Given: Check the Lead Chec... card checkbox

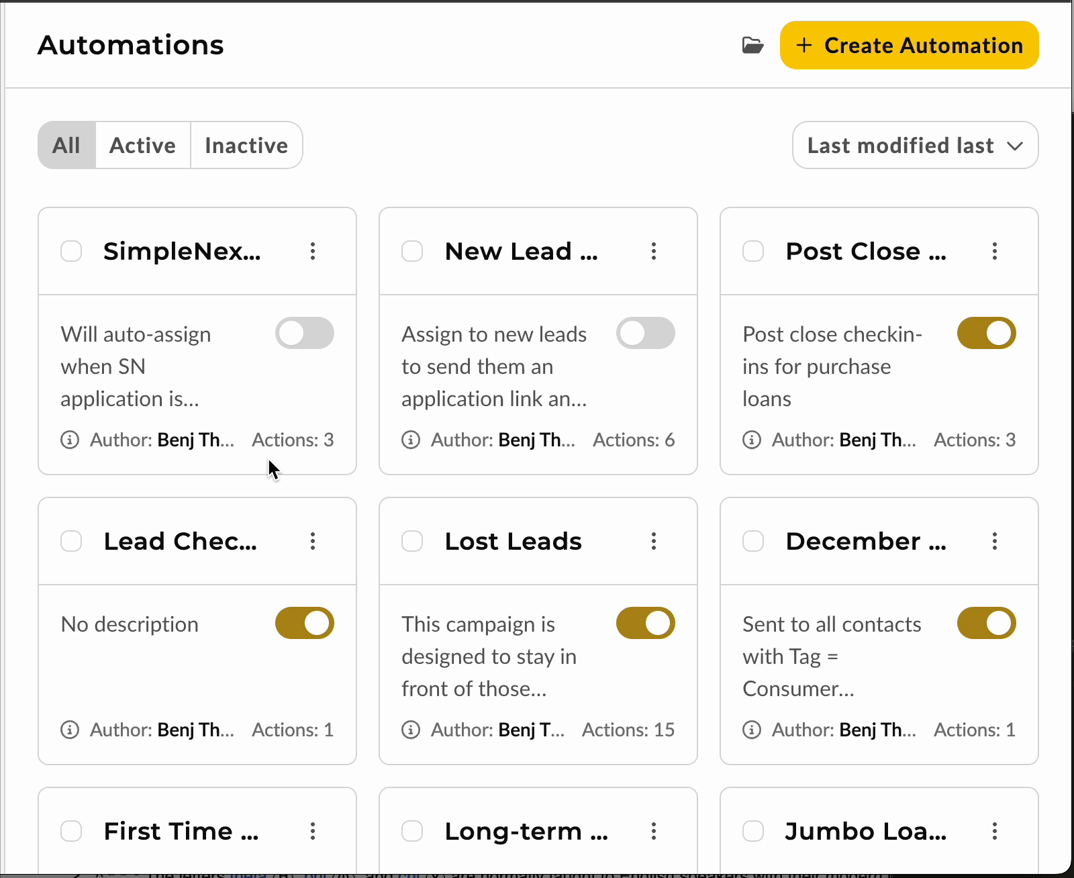Looking at the screenshot, I should (71, 541).
